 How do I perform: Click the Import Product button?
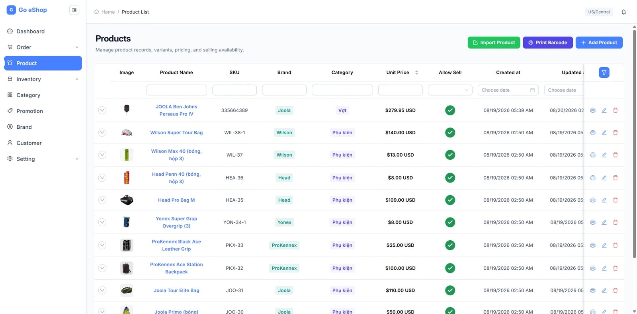click(494, 43)
